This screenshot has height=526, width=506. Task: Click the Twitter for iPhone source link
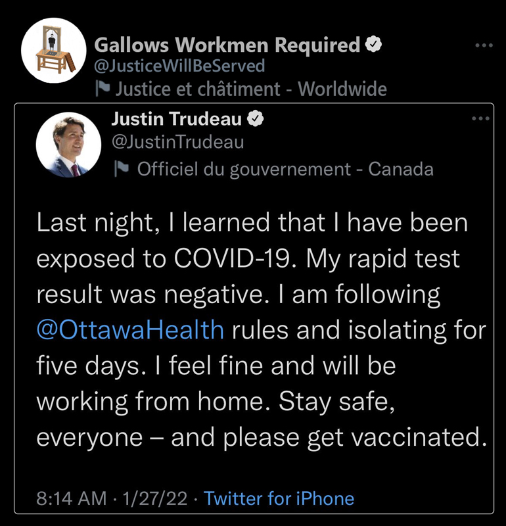279,498
